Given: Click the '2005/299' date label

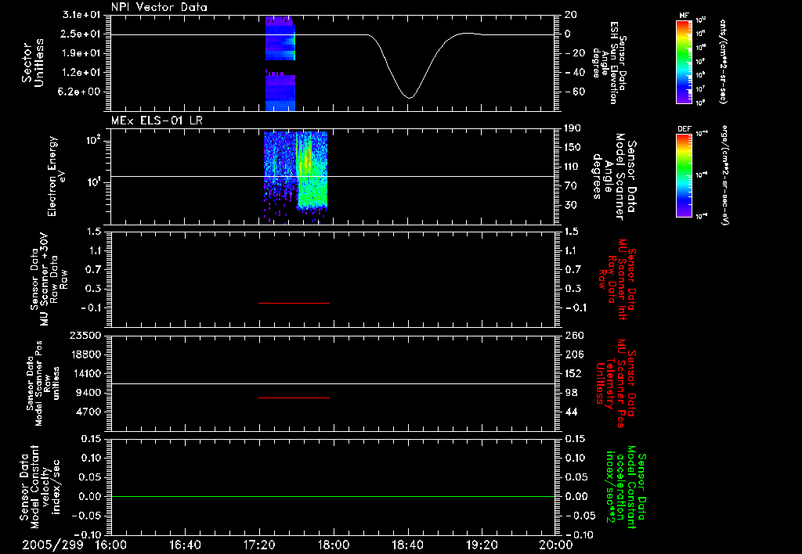Looking at the screenshot, I should click(52, 545).
